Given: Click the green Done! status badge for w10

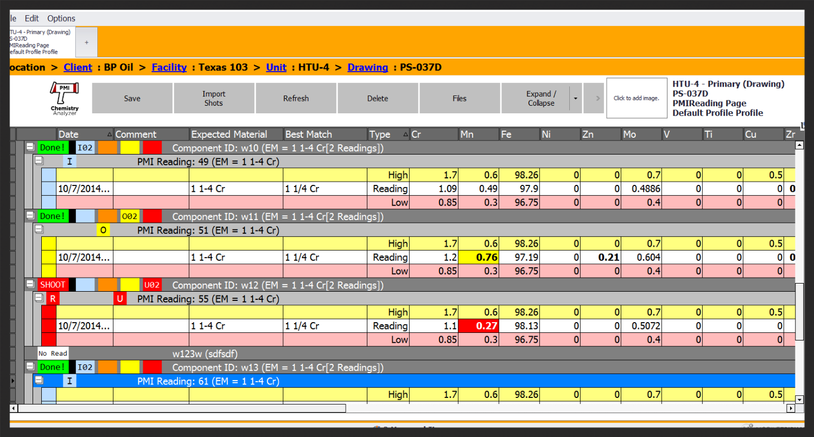Looking at the screenshot, I should pyautogui.click(x=53, y=147).
